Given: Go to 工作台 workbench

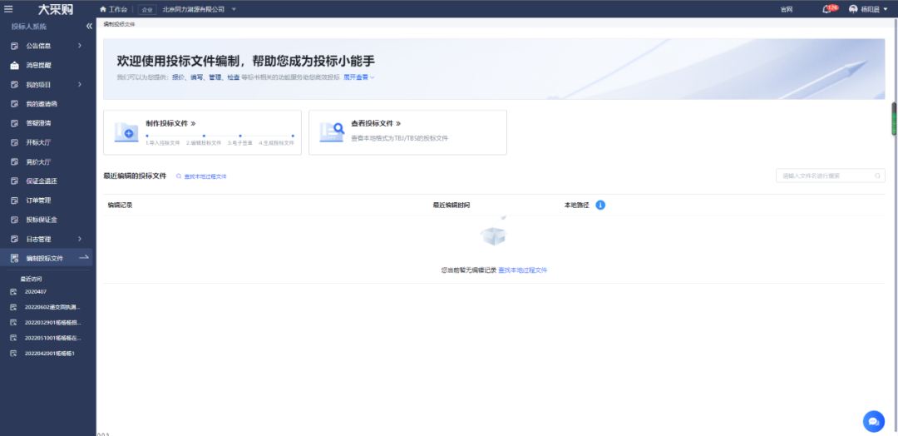Looking at the screenshot, I should 118,9.
